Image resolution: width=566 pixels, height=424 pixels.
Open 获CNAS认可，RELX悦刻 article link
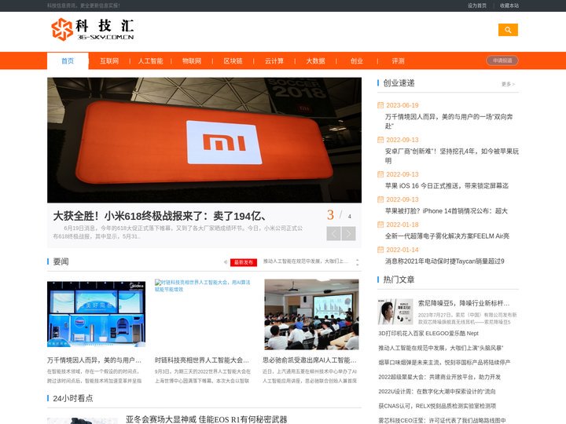click(437, 406)
